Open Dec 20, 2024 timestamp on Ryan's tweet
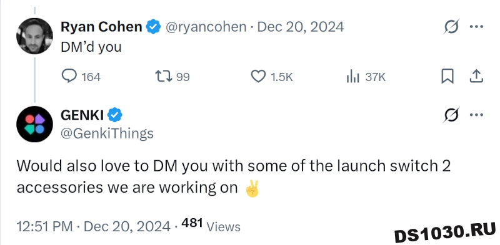 coord(301,27)
